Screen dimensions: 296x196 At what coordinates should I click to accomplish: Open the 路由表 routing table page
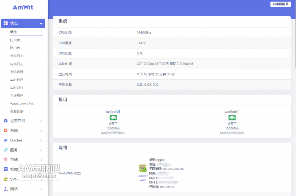(x=15, y=48)
